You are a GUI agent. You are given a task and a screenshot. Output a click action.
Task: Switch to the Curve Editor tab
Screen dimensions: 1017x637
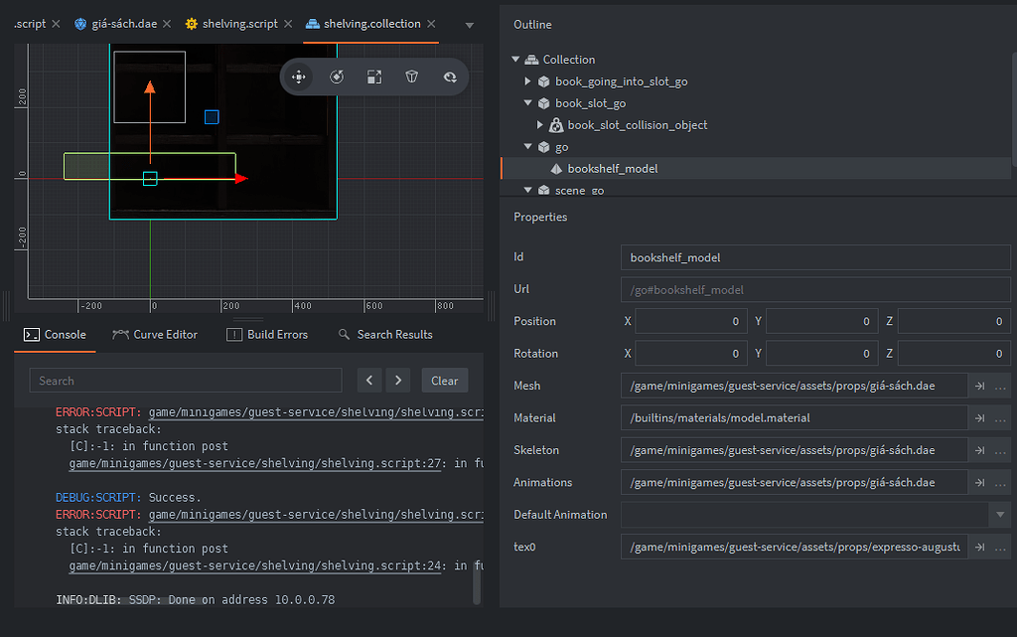click(x=155, y=334)
